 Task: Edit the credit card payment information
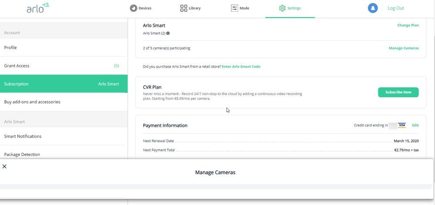point(415,126)
